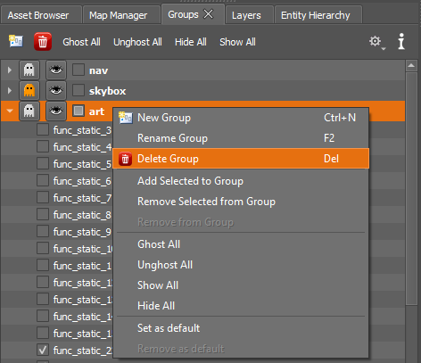The height and width of the screenshot is (363, 421).
Task: Click Show All in toolbar
Action: click(x=237, y=42)
